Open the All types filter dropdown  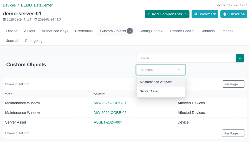pos(161,70)
